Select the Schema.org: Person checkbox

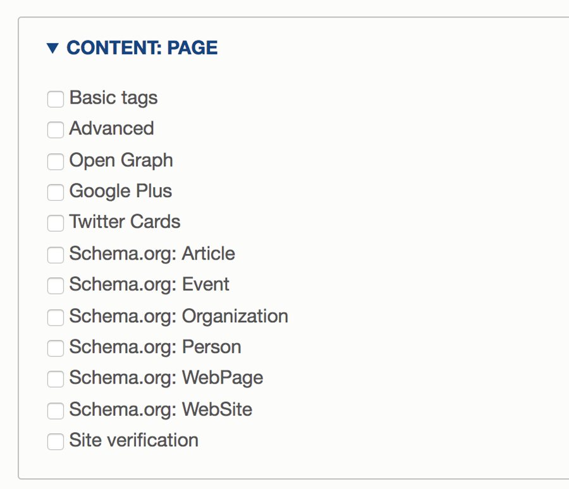(x=56, y=348)
